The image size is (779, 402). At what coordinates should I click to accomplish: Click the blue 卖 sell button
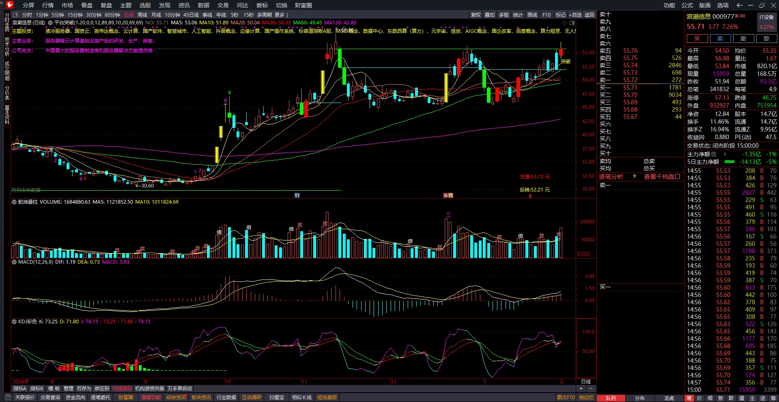720,39
